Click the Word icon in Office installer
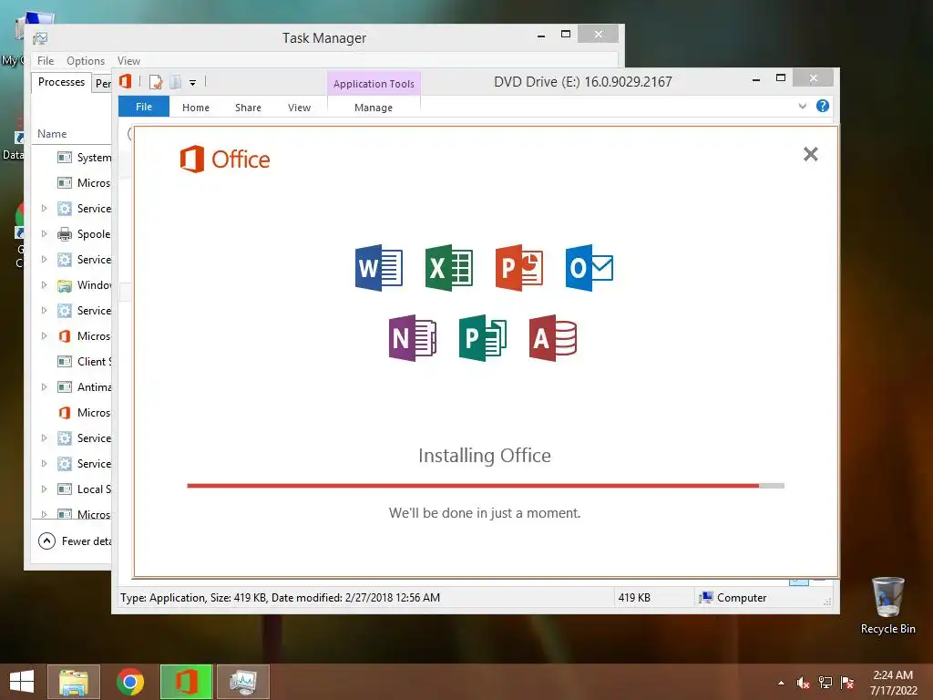This screenshot has width=933, height=700. pos(378,267)
